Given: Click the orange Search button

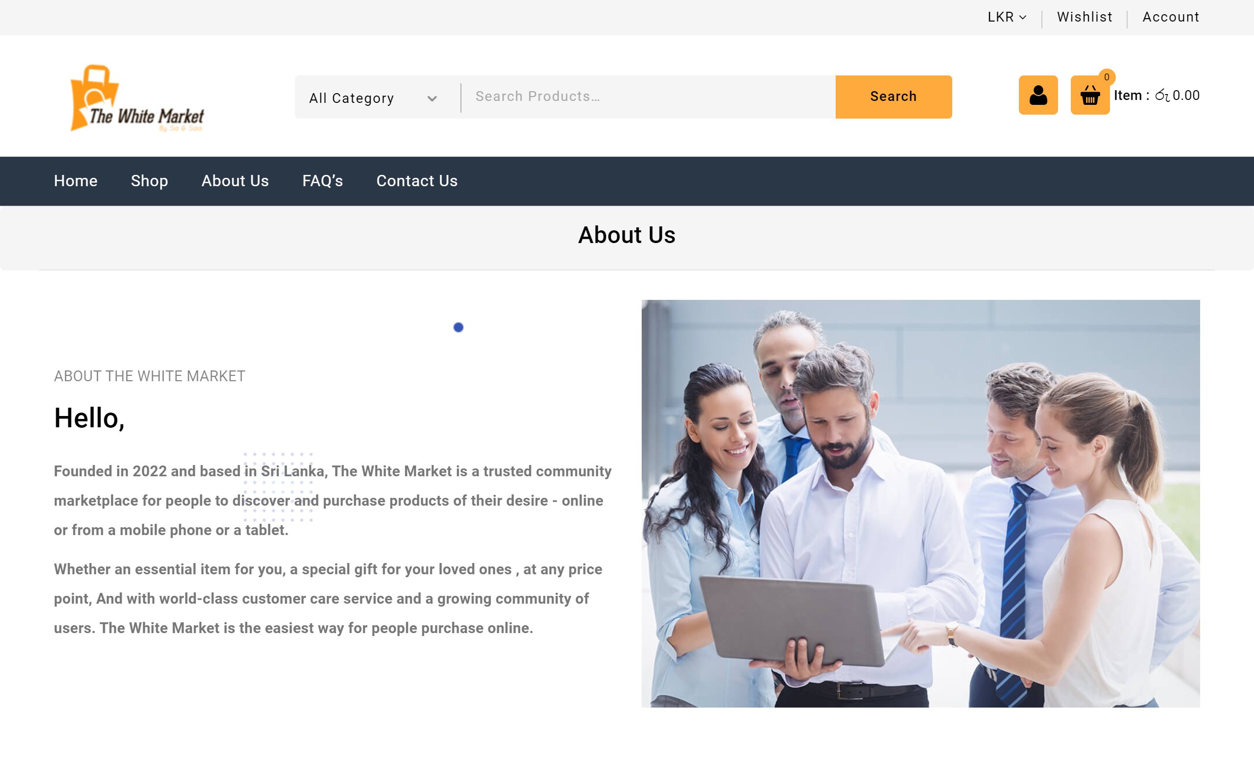Looking at the screenshot, I should point(893,97).
